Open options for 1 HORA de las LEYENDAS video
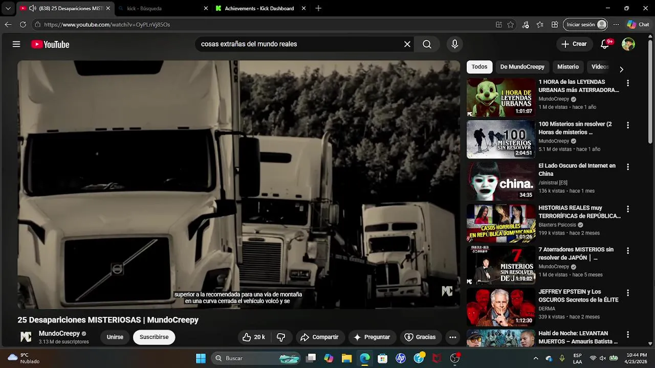This screenshot has width=655, height=368. (628, 83)
